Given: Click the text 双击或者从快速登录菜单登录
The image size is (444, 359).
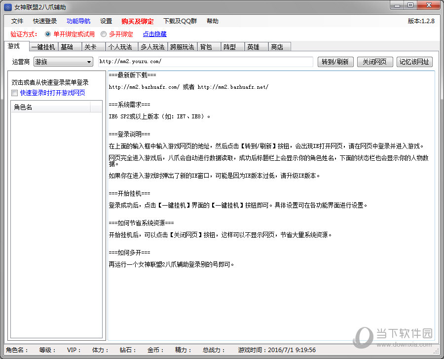Looking at the screenshot, I should (x=50, y=82).
